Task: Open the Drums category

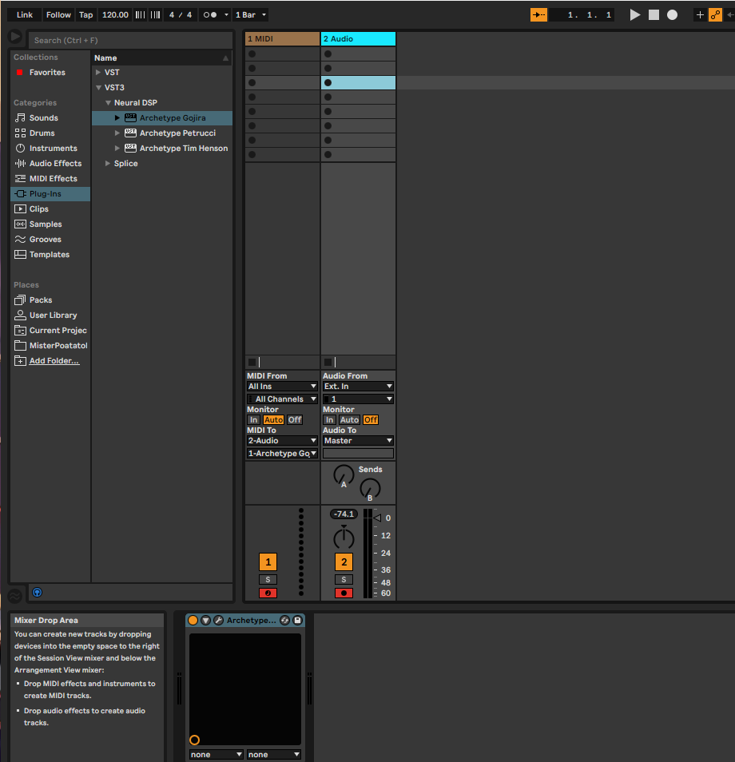Action: 42,133
